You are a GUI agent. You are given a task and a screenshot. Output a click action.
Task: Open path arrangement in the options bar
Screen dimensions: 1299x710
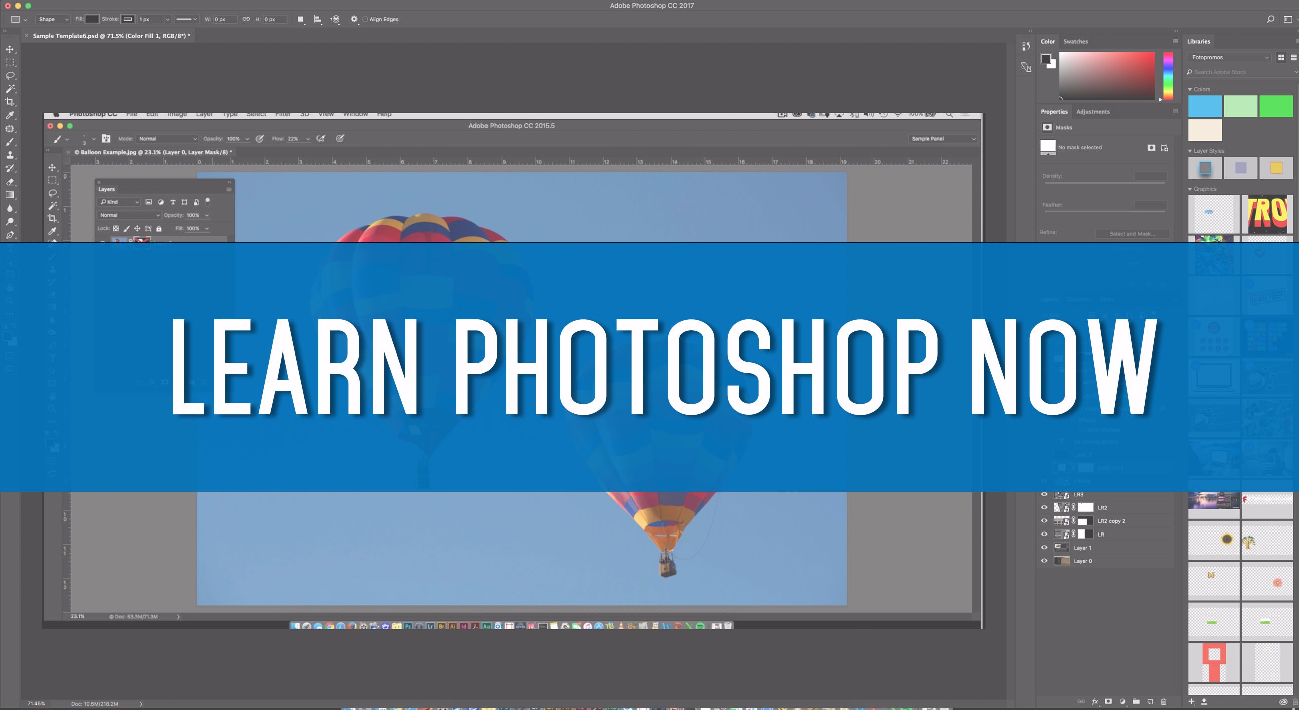pos(335,19)
